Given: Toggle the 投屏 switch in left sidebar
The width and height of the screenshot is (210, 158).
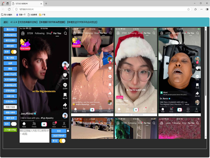Looking at the screenshot, I should [x=14, y=52].
